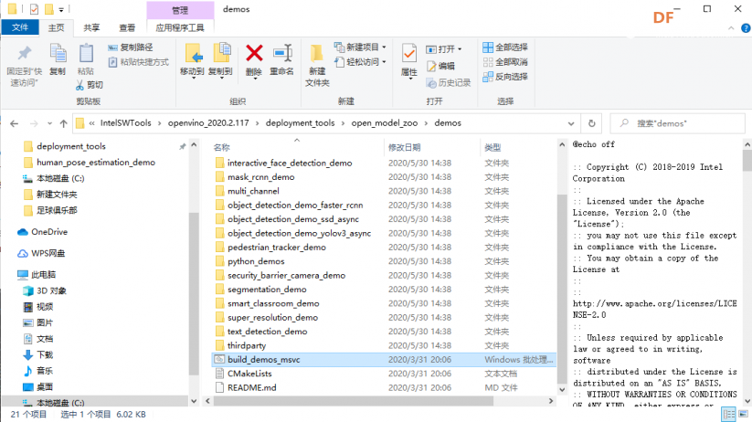The height and width of the screenshot is (422, 752).
Task: Click the Properties checkmark icon
Action: click(x=409, y=54)
